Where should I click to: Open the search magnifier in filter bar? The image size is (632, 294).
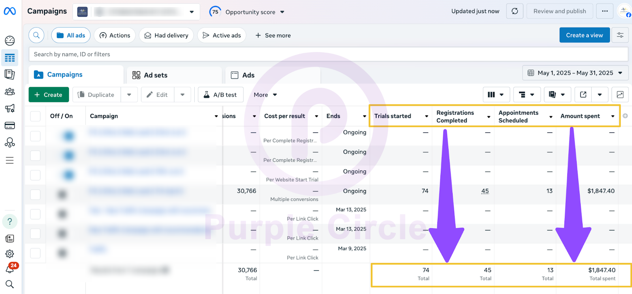coord(36,35)
